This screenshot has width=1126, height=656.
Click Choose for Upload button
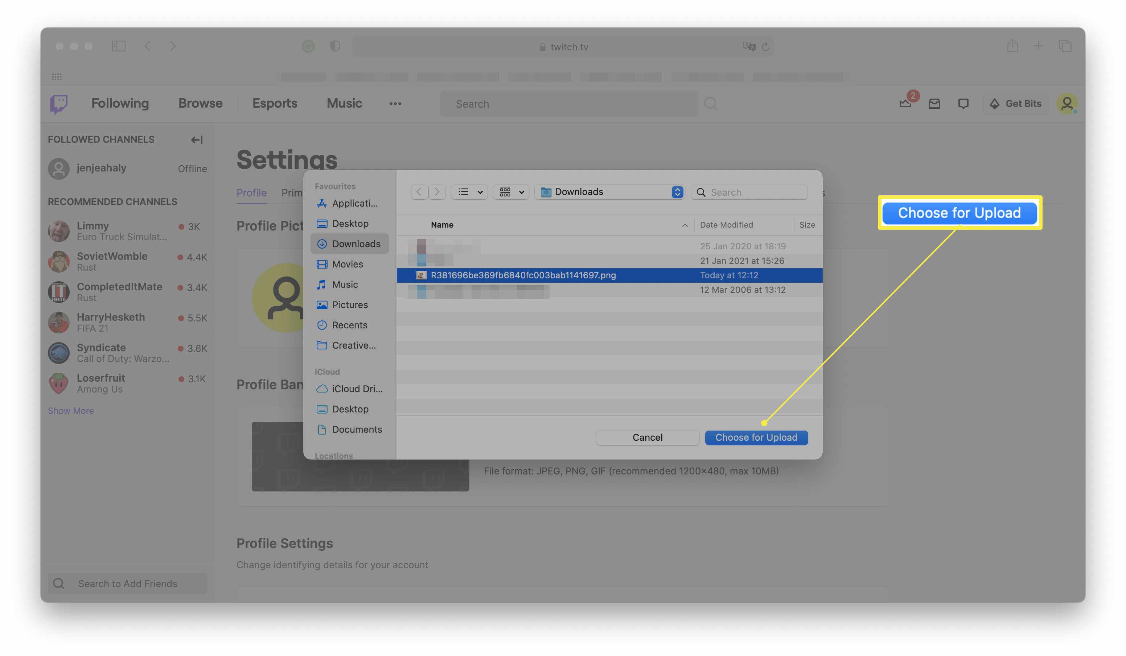756,437
